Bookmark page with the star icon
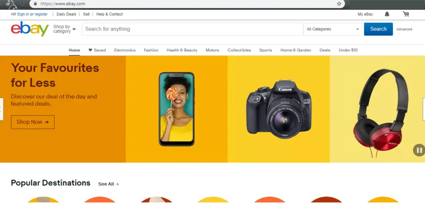 click(x=339, y=4)
